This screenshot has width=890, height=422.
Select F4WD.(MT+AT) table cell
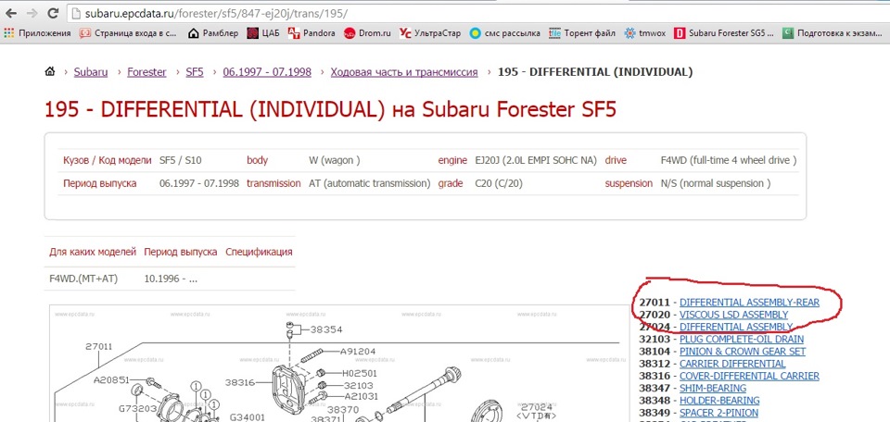click(84, 279)
